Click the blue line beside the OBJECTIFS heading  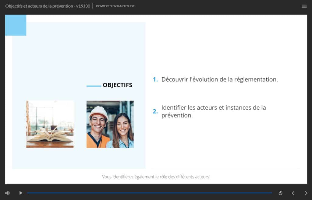click(x=94, y=86)
